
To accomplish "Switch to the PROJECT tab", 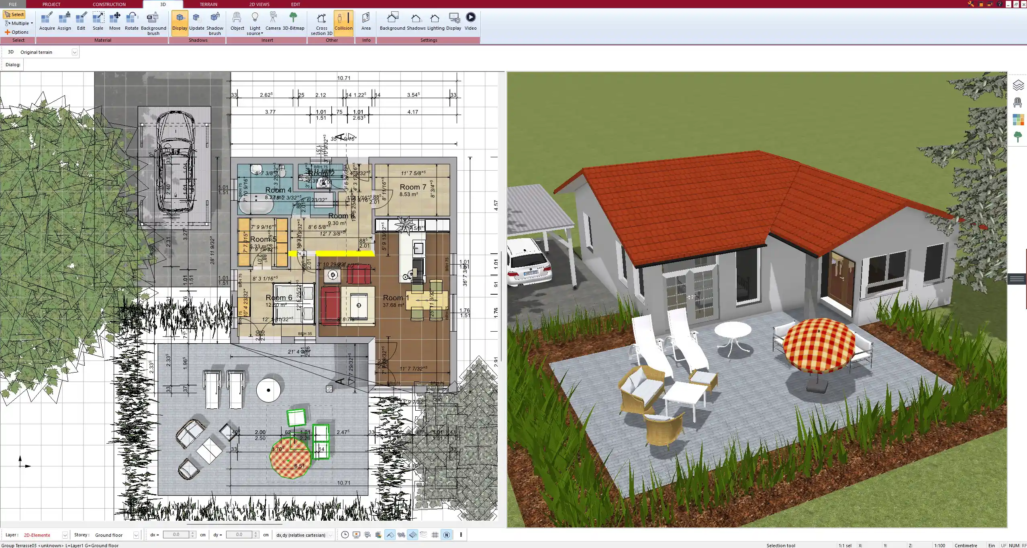I will pos(51,4).
